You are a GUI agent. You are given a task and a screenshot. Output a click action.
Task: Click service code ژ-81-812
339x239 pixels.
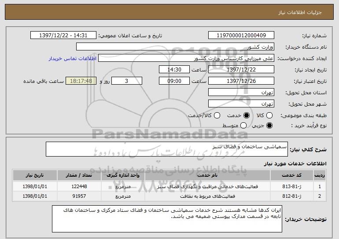(291, 196)
